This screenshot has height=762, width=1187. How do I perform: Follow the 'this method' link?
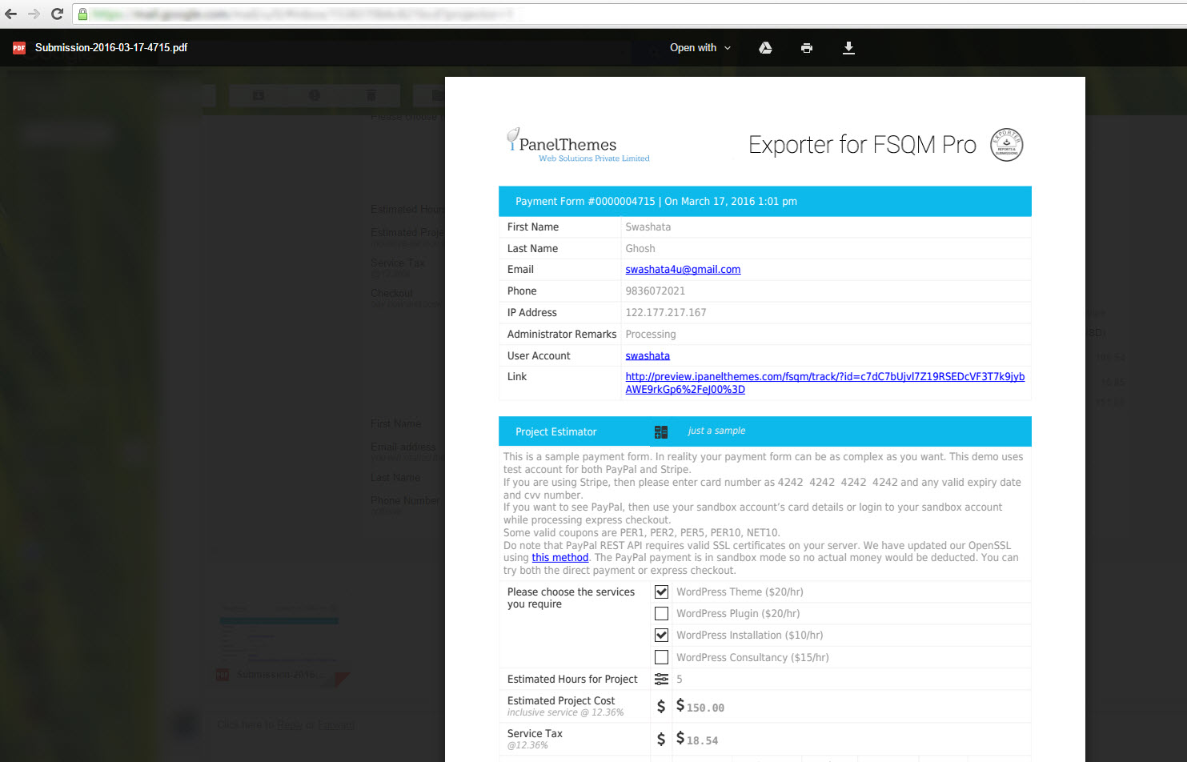click(x=559, y=558)
